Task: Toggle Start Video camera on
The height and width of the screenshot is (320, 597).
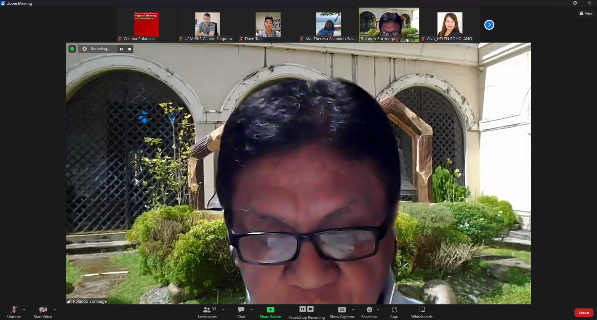Action: point(43,309)
